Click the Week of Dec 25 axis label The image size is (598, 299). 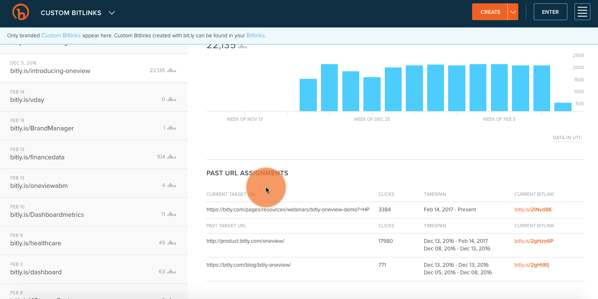point(372,120)
